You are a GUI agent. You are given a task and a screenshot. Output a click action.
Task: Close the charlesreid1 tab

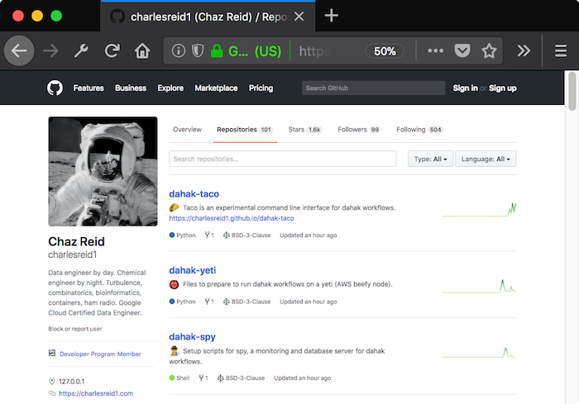click(299, 17)
